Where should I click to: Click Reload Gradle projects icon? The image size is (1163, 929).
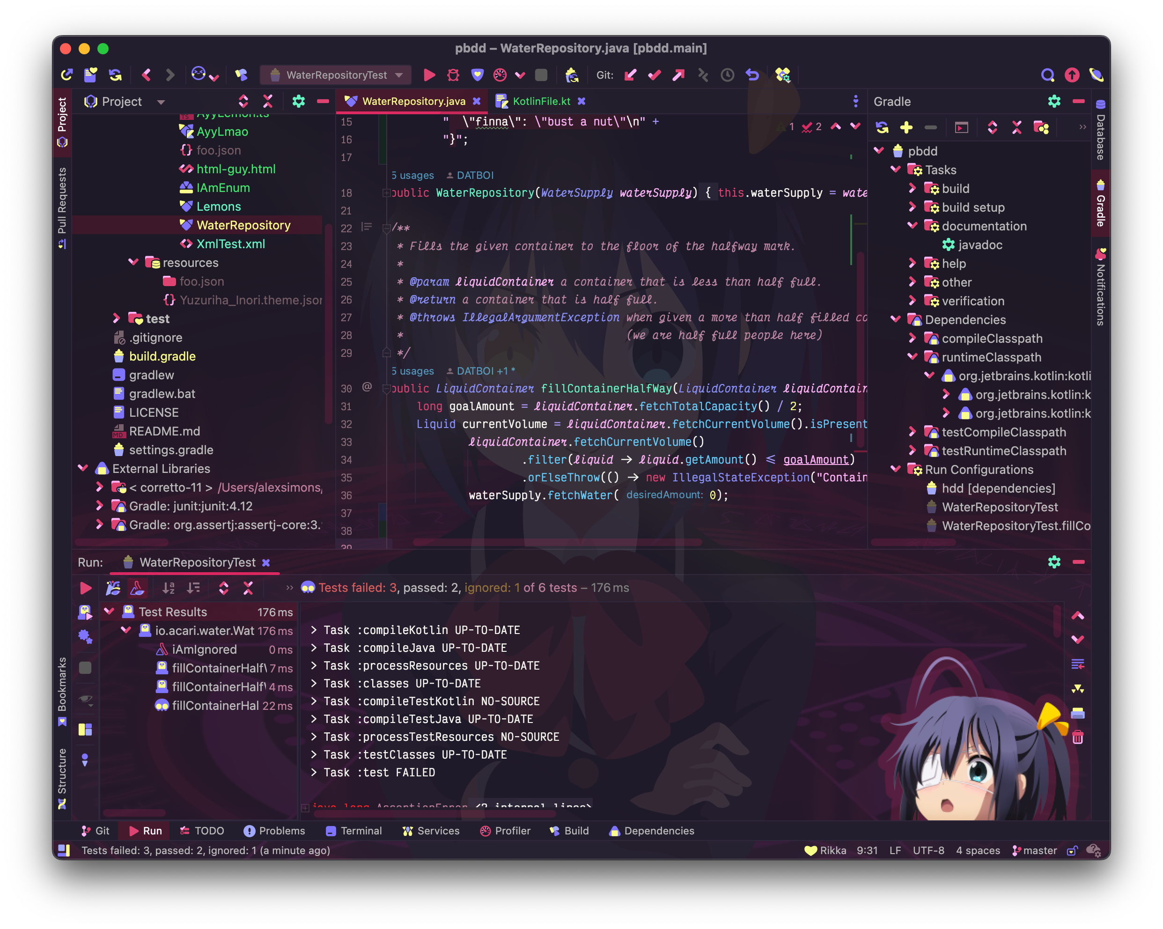point(882,127)
